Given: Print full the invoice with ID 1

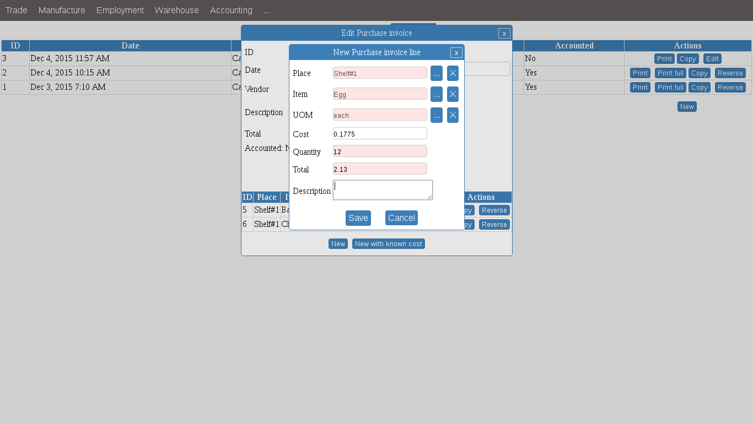Looking at the screenshot, I should point(670,87).
